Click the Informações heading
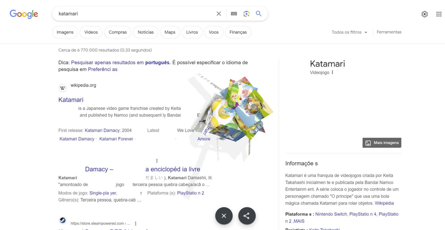The width and height of the screenshot is (445, 230). pyautogui.click(x=301, y=163)
